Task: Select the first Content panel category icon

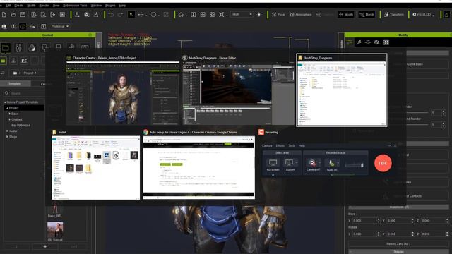Action: pyautogui.click(x=6, y=47)
